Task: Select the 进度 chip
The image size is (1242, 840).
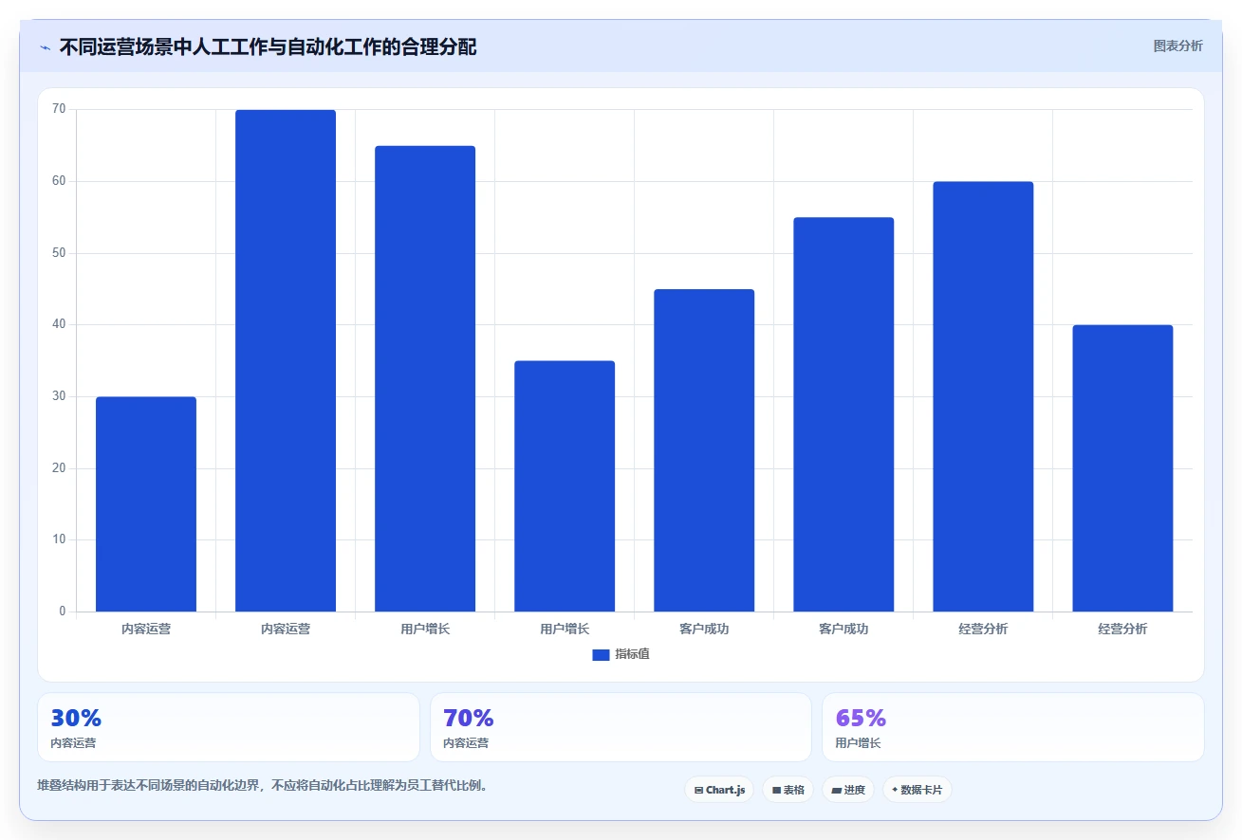Action: pos(847,790)
